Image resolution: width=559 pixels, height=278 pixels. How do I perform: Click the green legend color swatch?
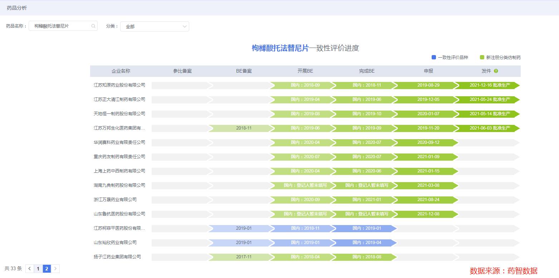[x=482, y=57]
